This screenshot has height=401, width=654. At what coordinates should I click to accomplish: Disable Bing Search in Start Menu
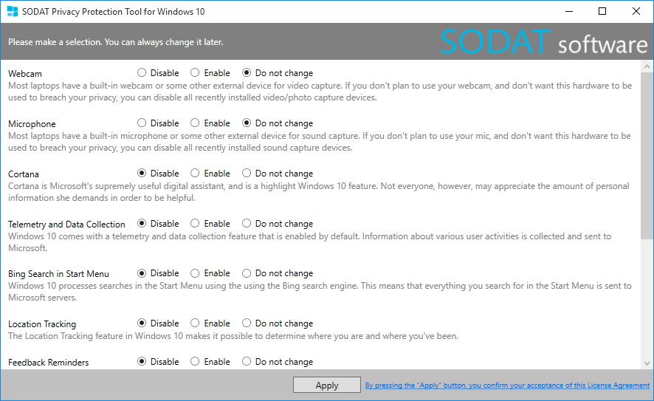[x=158, y=273]
